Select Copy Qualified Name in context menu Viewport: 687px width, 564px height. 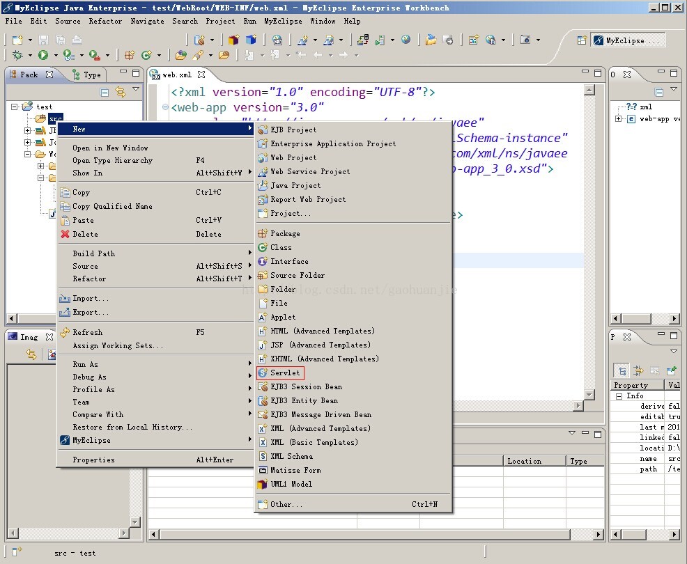[x=156, y=206]
